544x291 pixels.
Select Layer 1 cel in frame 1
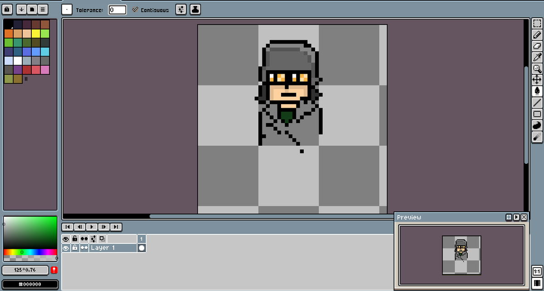pos(141,248)
